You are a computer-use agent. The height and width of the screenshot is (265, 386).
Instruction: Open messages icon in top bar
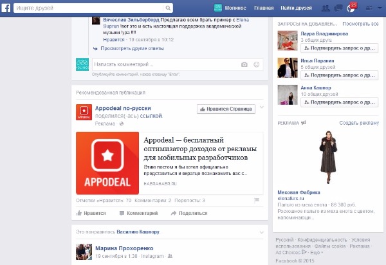click(x=338, y=8)
